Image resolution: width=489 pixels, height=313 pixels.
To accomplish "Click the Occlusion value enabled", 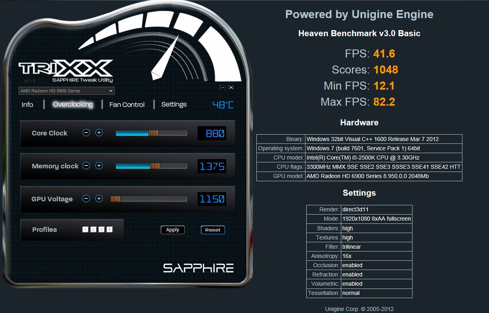I will 376,265.
